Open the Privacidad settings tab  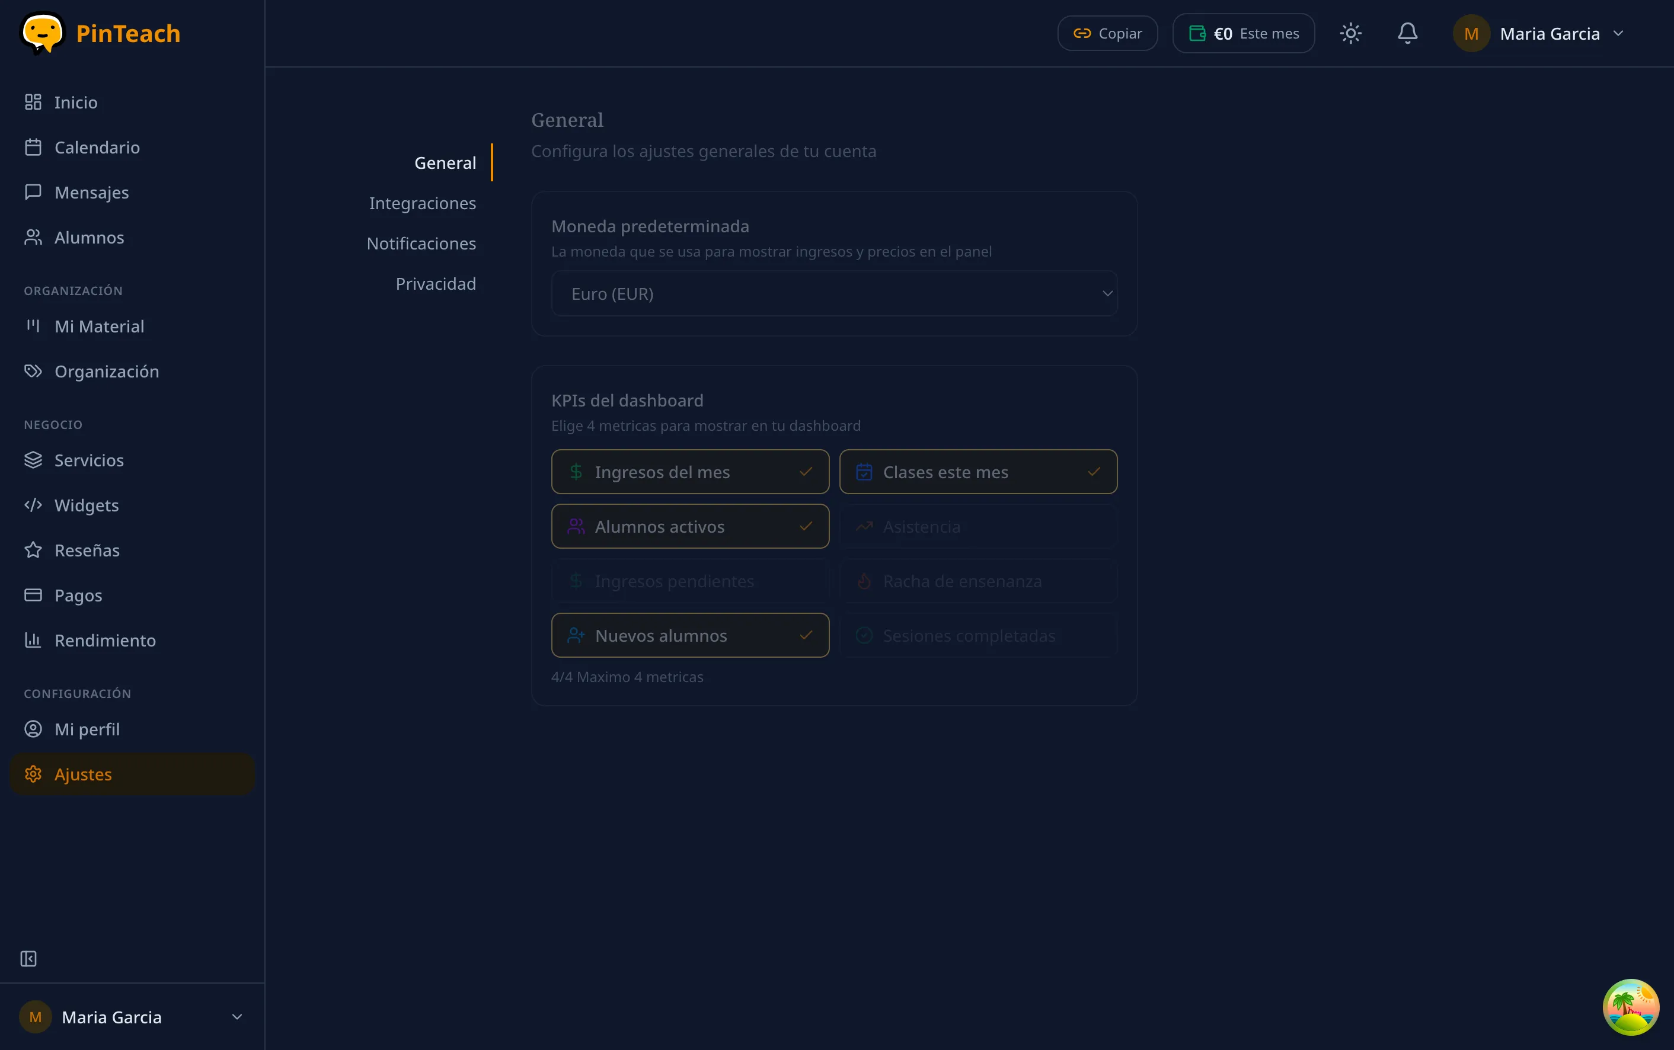point(436,283)
